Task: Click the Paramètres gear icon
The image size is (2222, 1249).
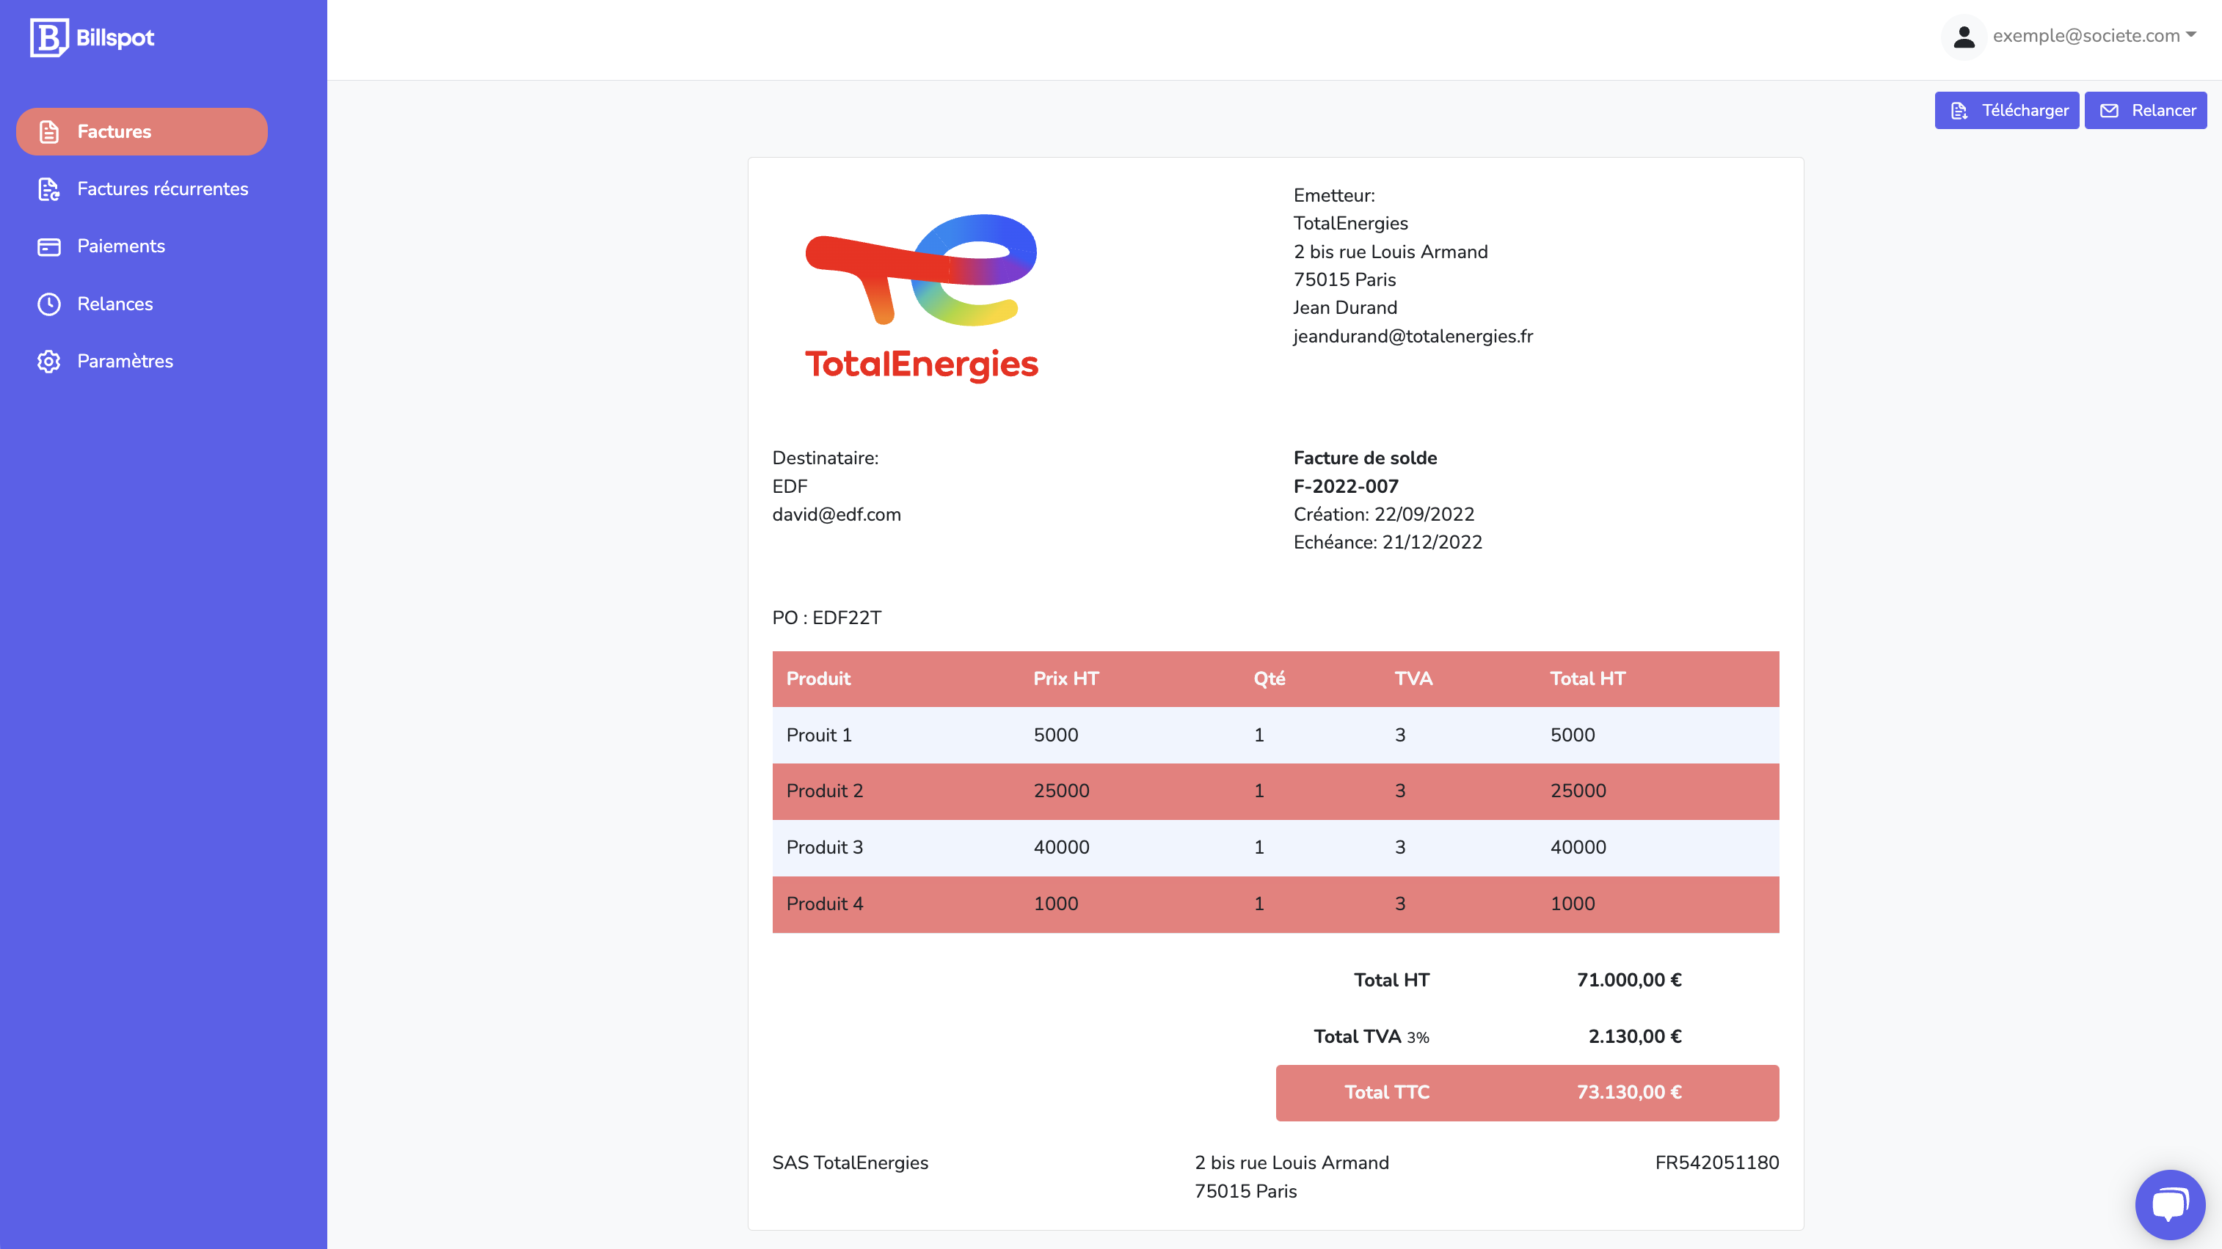Action: click(49, 361)
